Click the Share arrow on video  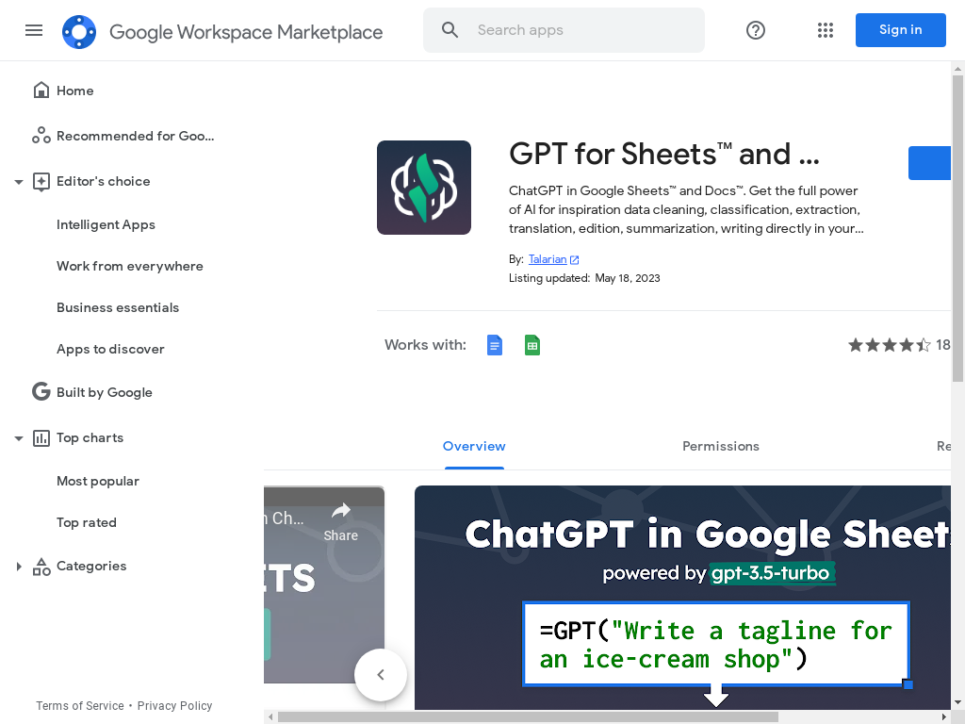click(x=341, y=510)
